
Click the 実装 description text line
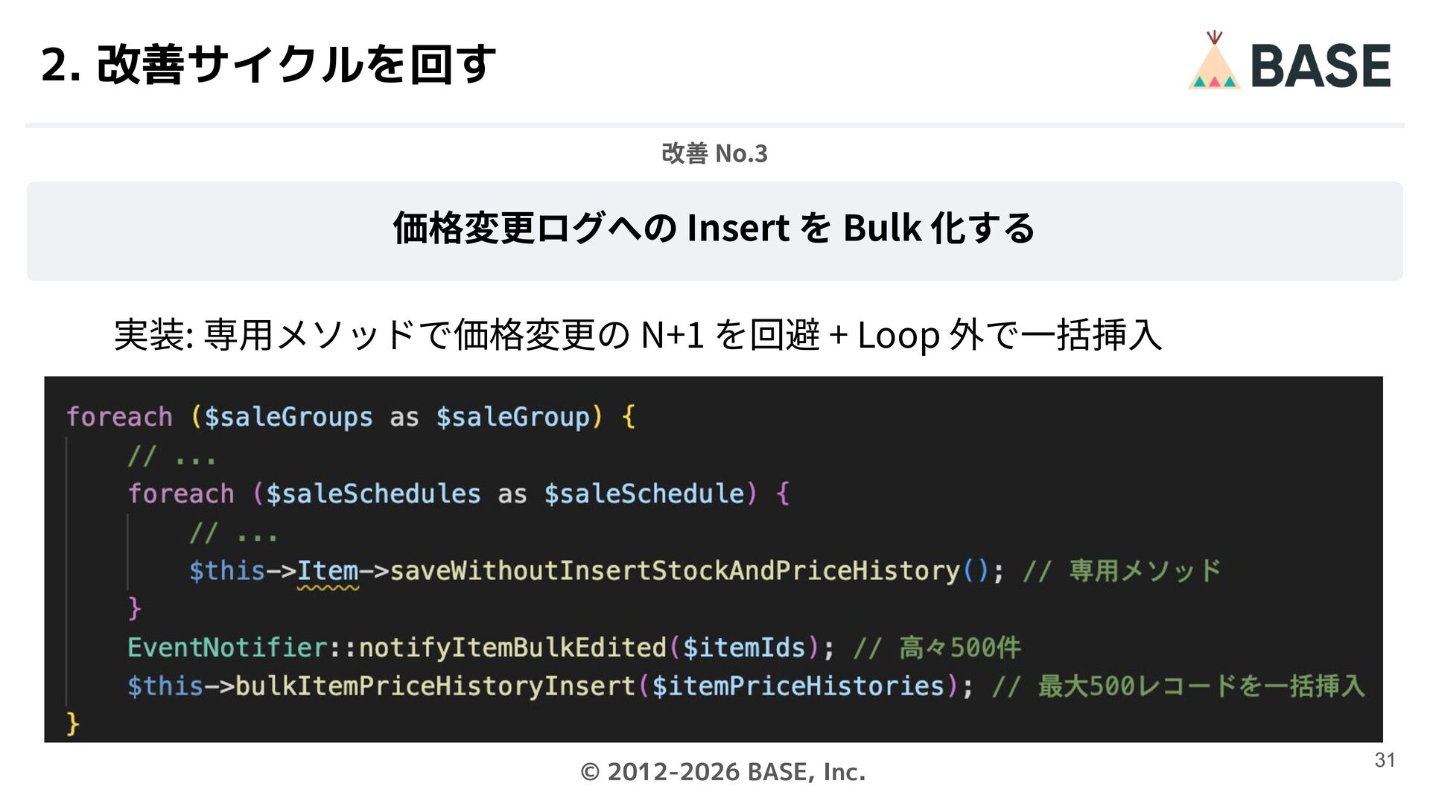point(638,335)
